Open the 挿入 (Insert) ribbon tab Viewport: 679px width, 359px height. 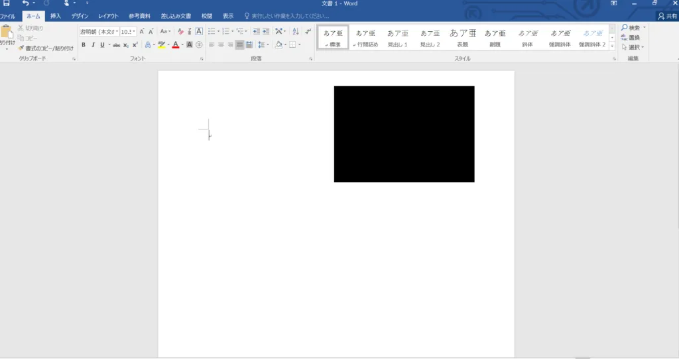tap(56, 15)
